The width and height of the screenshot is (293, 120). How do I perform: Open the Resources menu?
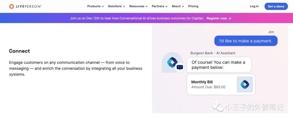[138, 6]
